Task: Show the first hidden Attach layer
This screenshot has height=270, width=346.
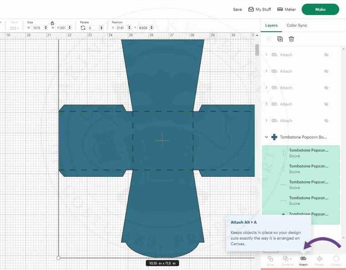Action: click(x=326, y=55)
